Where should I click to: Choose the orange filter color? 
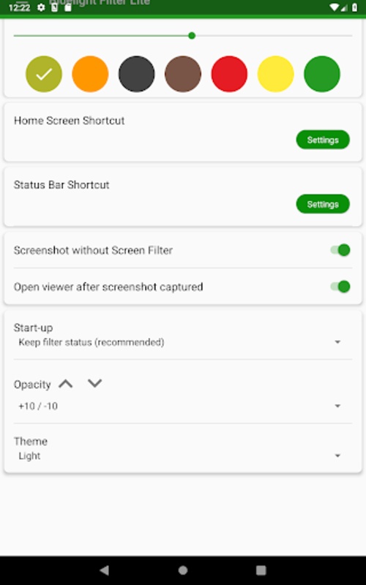coord(90,74)
